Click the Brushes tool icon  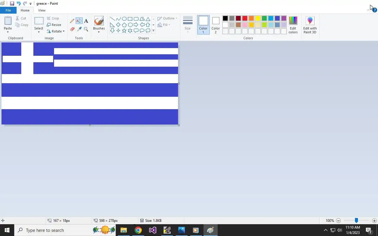(99, 21)
